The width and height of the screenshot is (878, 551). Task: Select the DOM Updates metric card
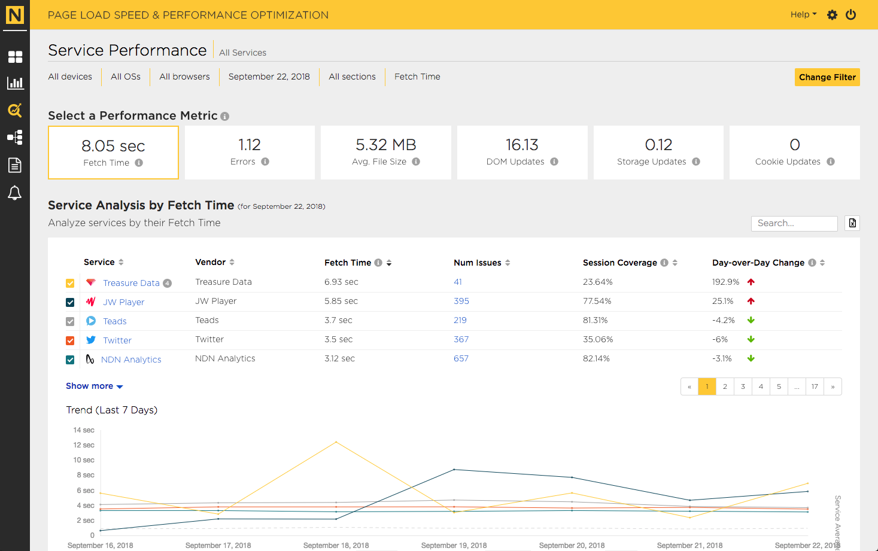[522, 153]
